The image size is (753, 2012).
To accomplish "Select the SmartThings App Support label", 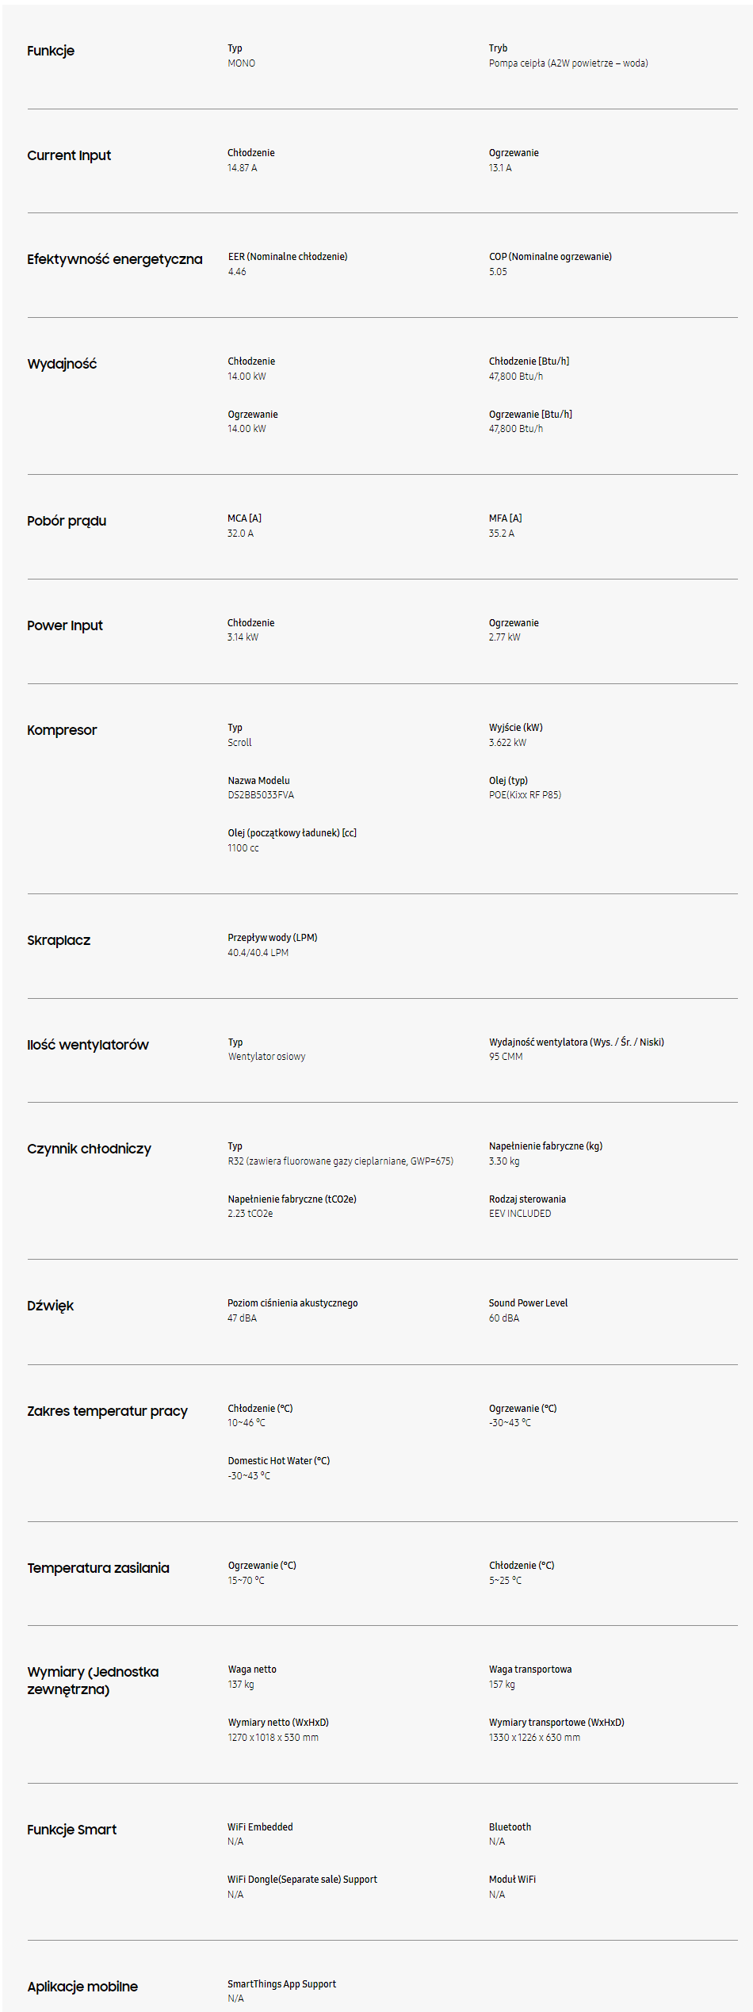I will [282, 1984].
